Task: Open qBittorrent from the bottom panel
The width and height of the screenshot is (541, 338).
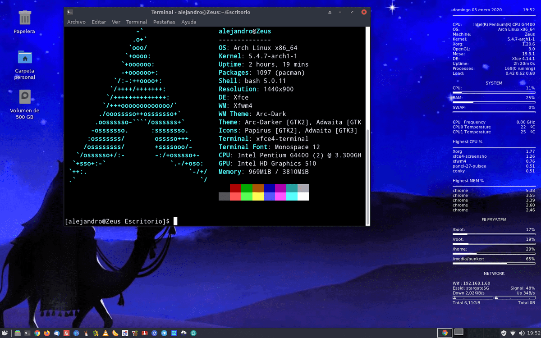Action: (76, 333)
